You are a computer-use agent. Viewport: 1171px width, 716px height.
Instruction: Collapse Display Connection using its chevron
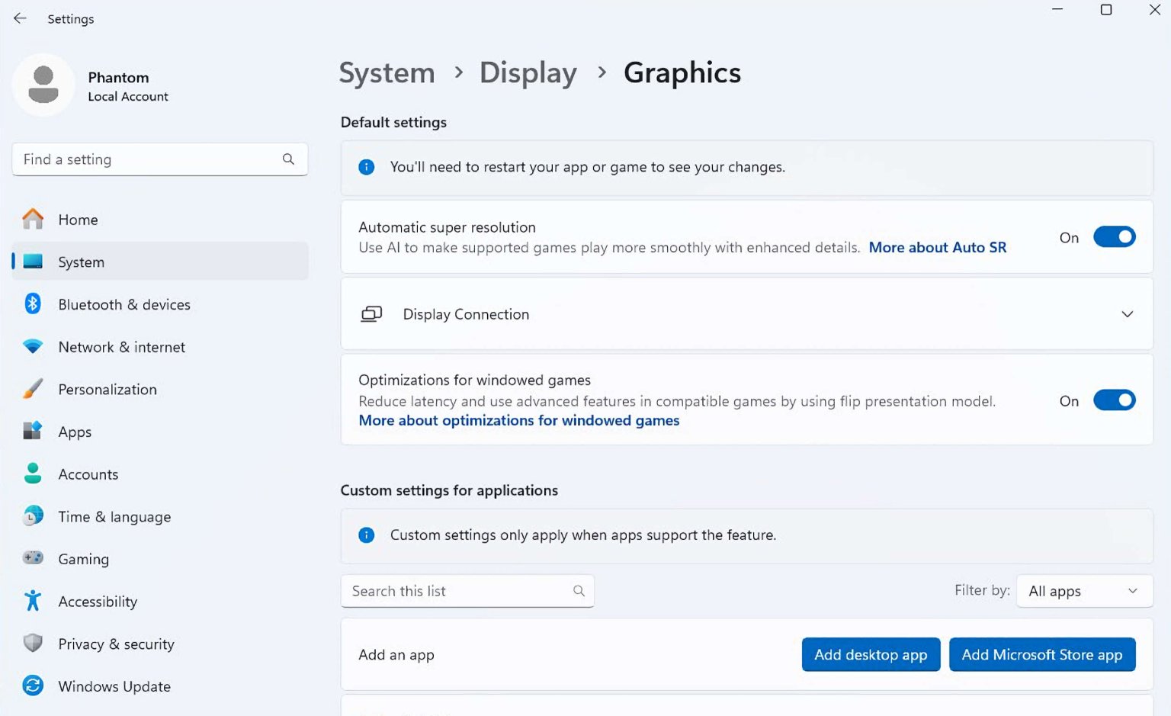click(x=1127, y=313)
